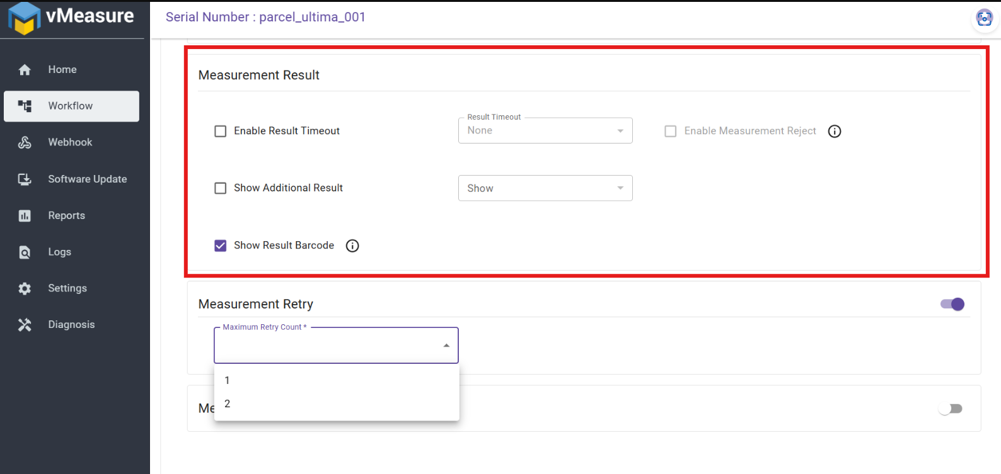Collapse the Maximum Retry Count dropdown

[x=446, y=346]
